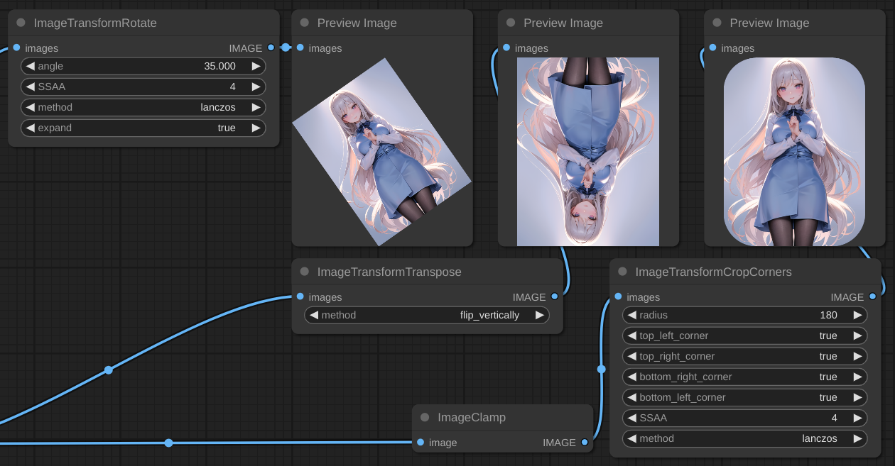Toggle the bottom_right_corner setting
The height and width of the screenshot is (466, 895).
point(745,377)
